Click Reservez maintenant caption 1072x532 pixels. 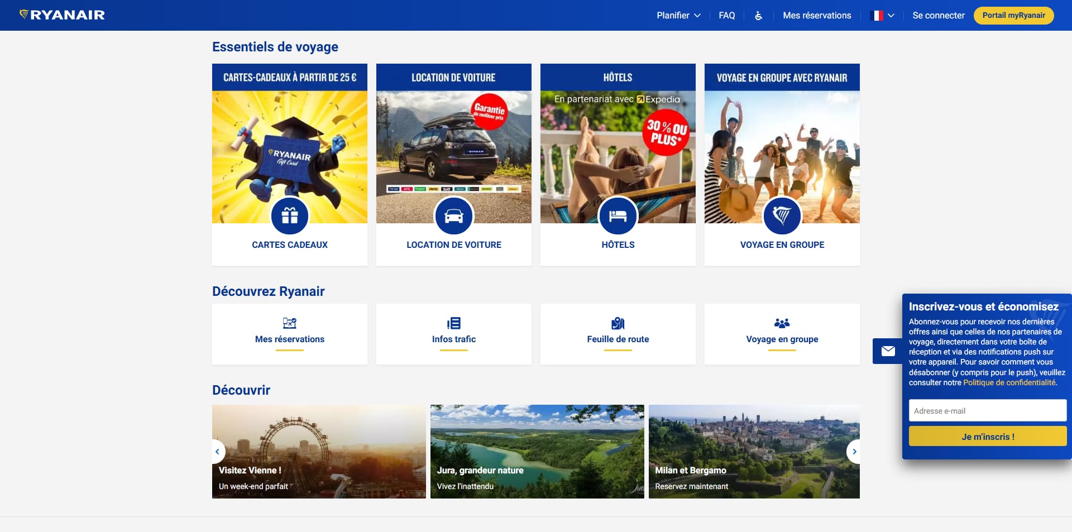coord(692,486)
